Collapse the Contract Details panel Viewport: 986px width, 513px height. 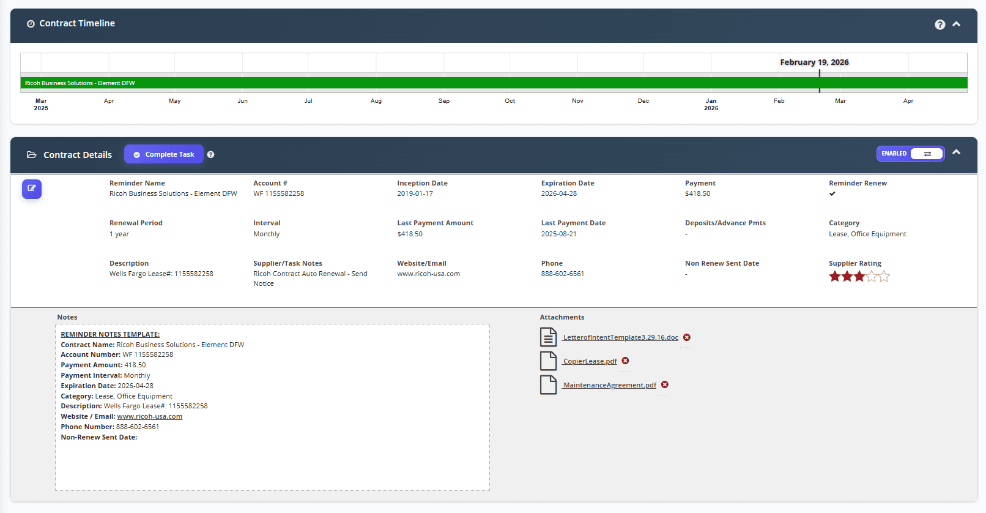pos(957,152)
